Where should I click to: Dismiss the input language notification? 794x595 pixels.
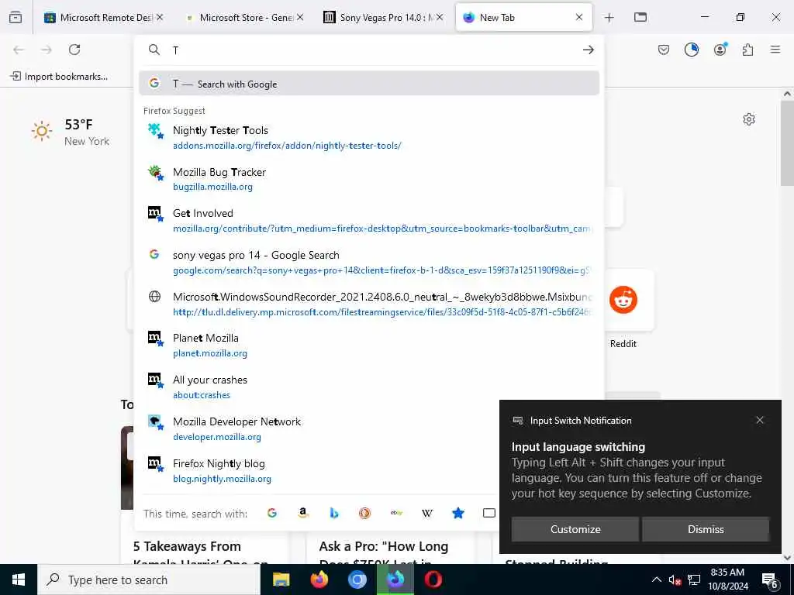[706, 529]
